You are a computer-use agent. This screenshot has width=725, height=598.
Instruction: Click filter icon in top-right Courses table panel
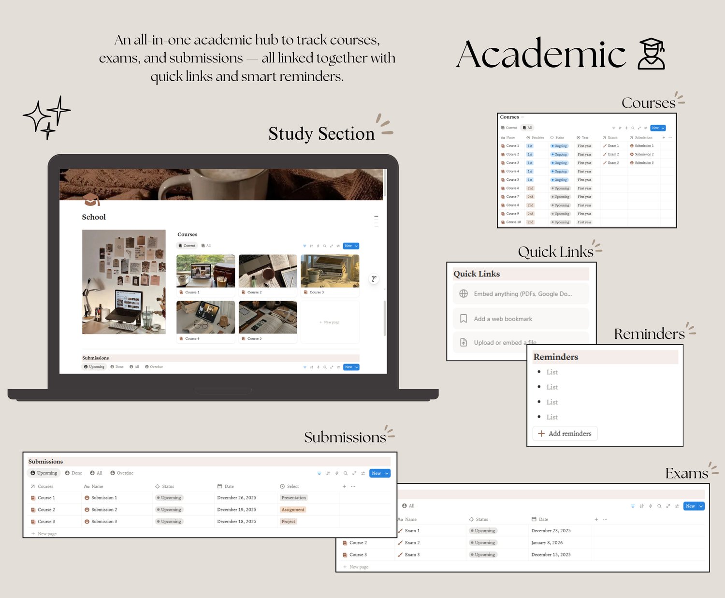click(614, 128)
